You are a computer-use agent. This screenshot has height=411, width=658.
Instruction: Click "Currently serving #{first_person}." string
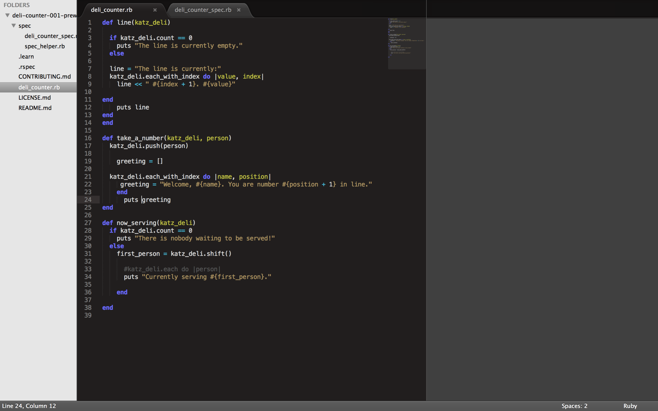pos(206,277)
